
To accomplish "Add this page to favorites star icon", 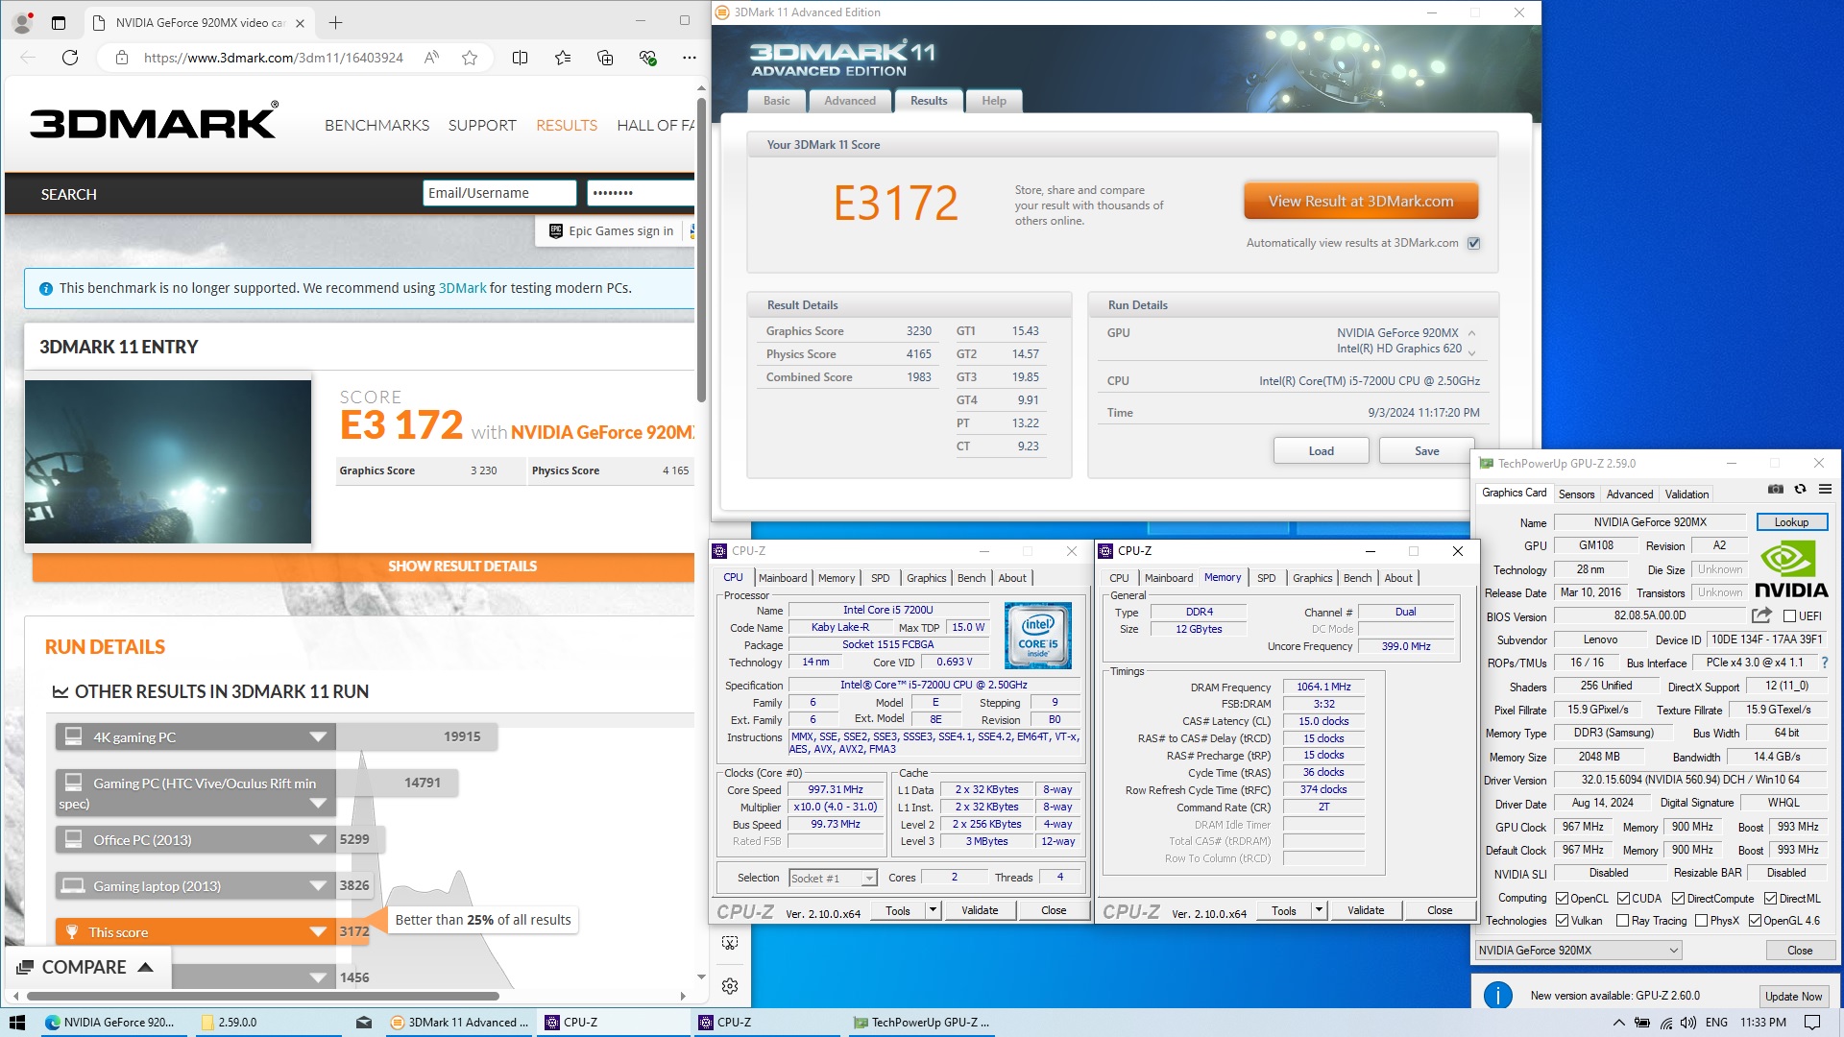I will (470, 58).
